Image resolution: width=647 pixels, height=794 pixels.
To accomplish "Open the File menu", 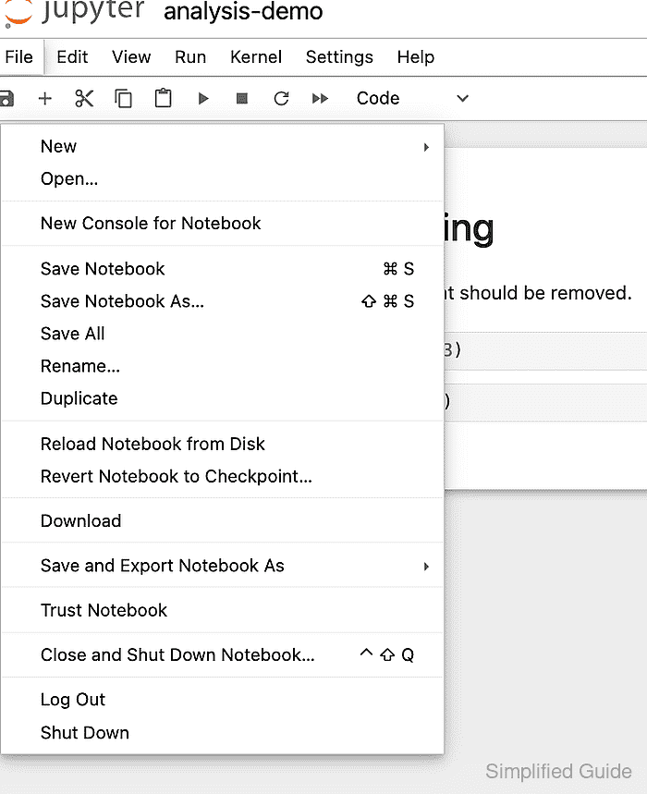I will click(x=19, y=57).
